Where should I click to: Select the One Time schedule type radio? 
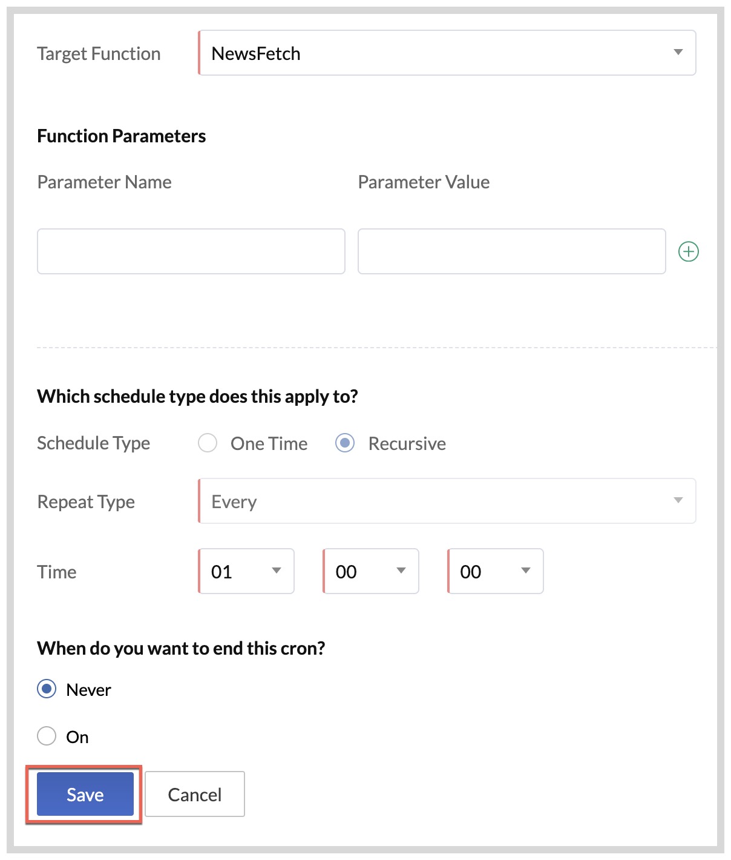click(208, 443)
